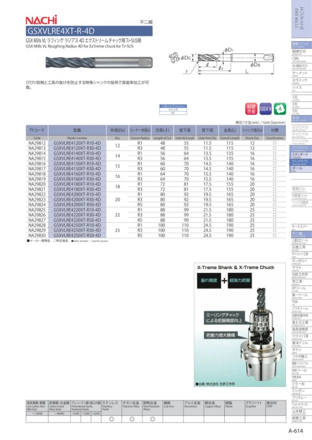Click the 超強力把握 black label
312x440 pixels.
coord(240,280)
